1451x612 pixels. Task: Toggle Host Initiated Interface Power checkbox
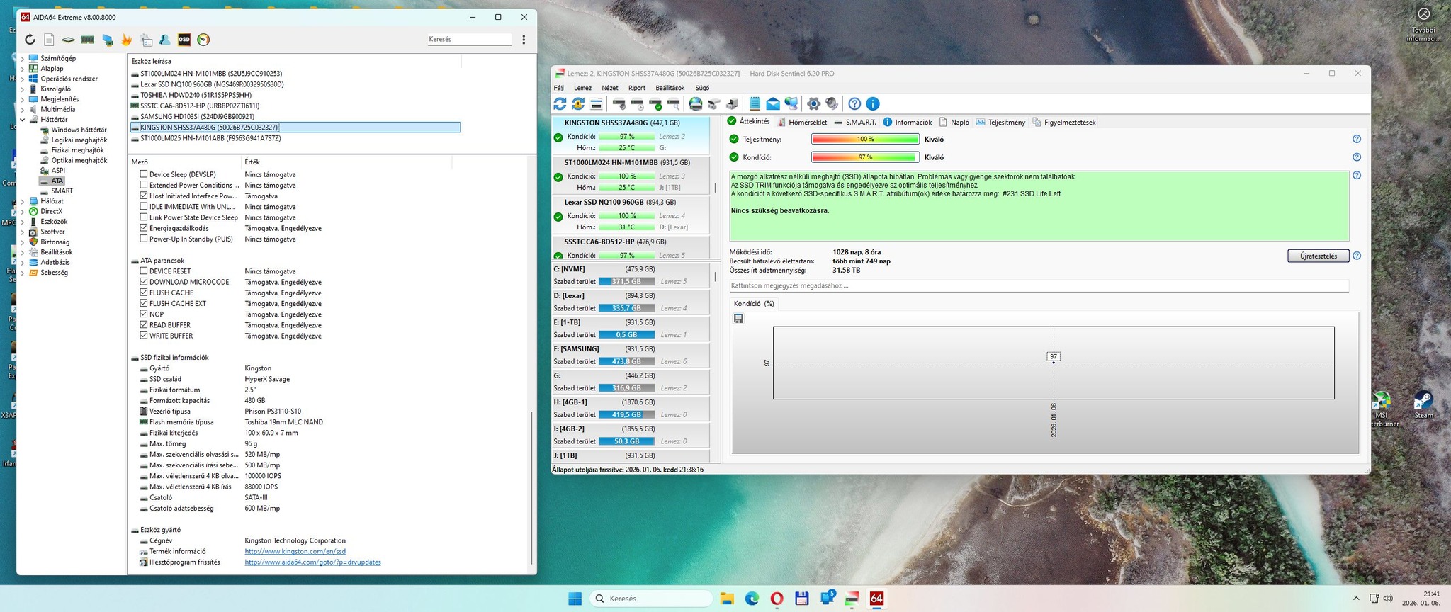[144, 195]
